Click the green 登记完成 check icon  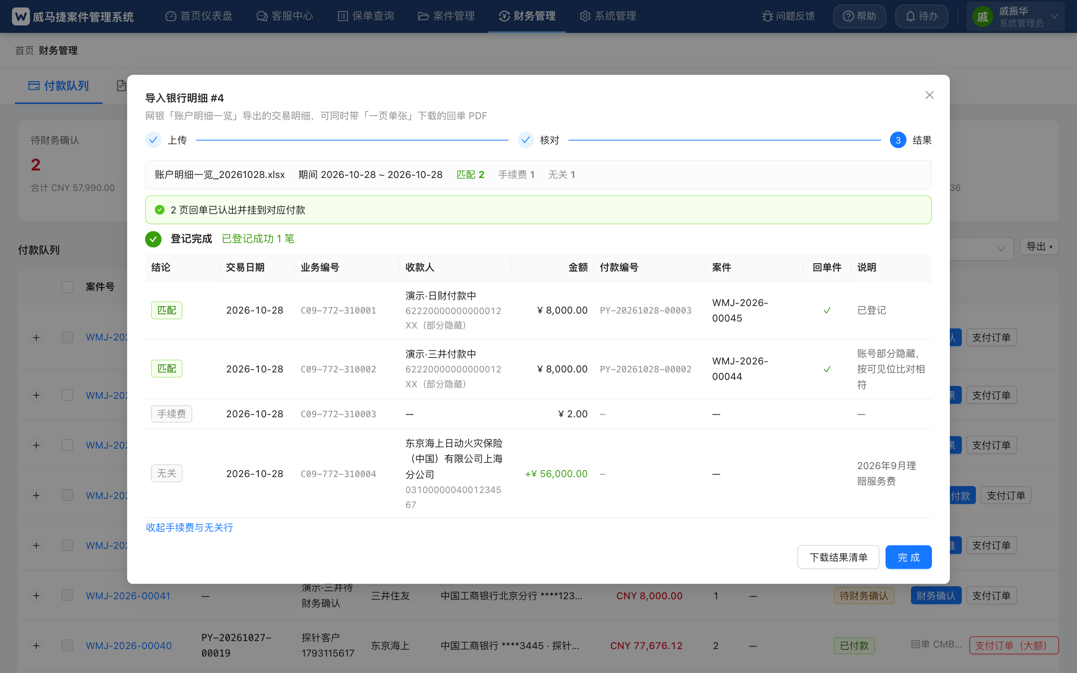pos(153,239)
